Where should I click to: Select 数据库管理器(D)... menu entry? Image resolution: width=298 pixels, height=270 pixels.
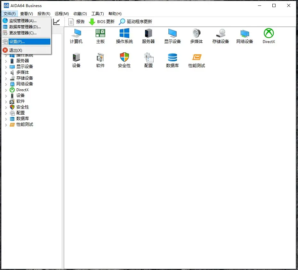[26, 27]
